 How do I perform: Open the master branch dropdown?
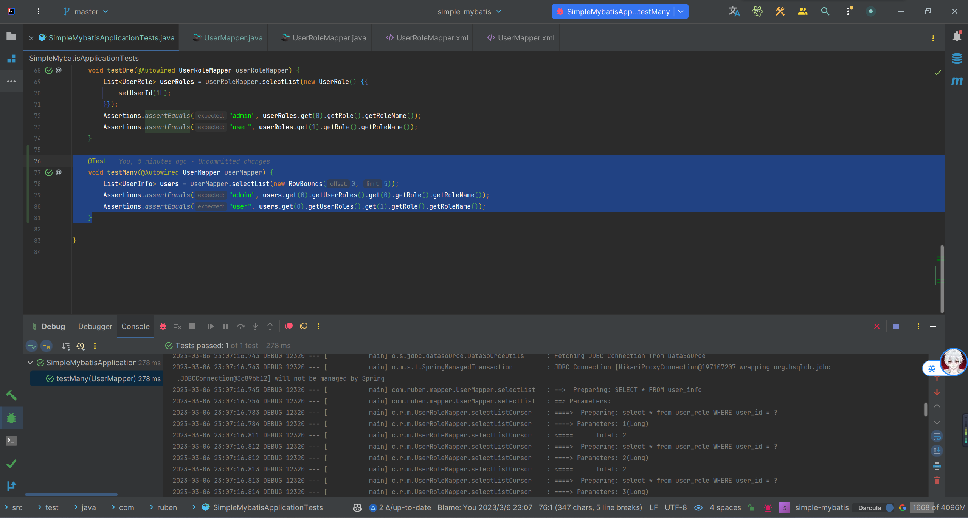[x=86, y=12]
